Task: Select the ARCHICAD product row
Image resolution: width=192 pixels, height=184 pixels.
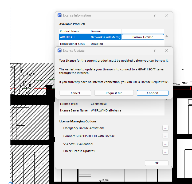Action: (x=112, y=37)
